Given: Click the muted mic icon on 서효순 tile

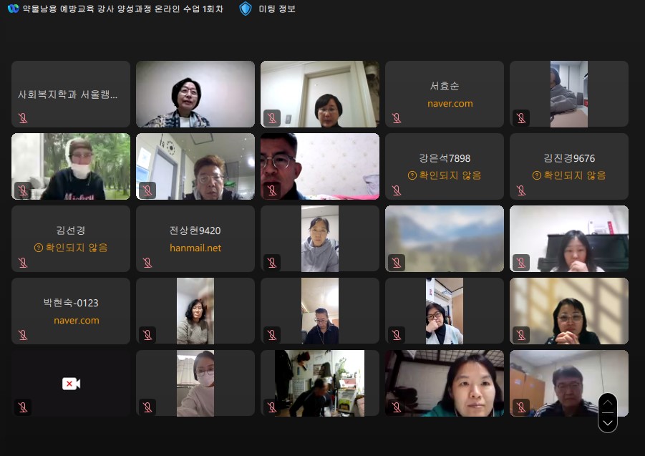Looking at the screenshot, I should click(x=397, y=118).
